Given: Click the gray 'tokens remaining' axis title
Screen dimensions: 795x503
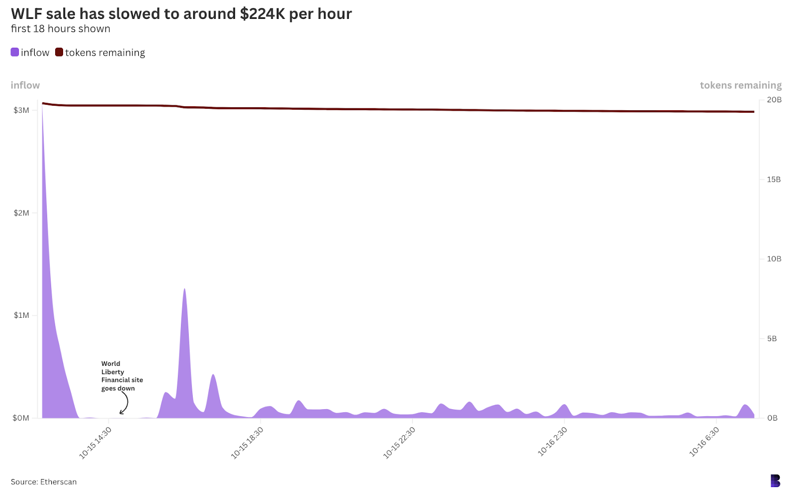Looking at the screenshot, I should (x=740, y=85).
